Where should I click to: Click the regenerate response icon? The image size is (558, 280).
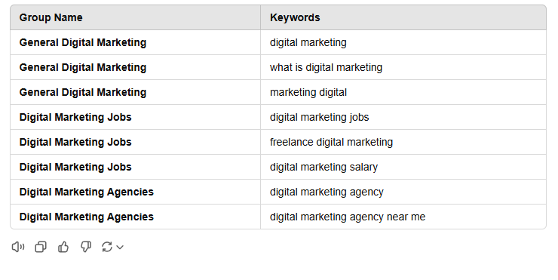[x=107, y=247]
